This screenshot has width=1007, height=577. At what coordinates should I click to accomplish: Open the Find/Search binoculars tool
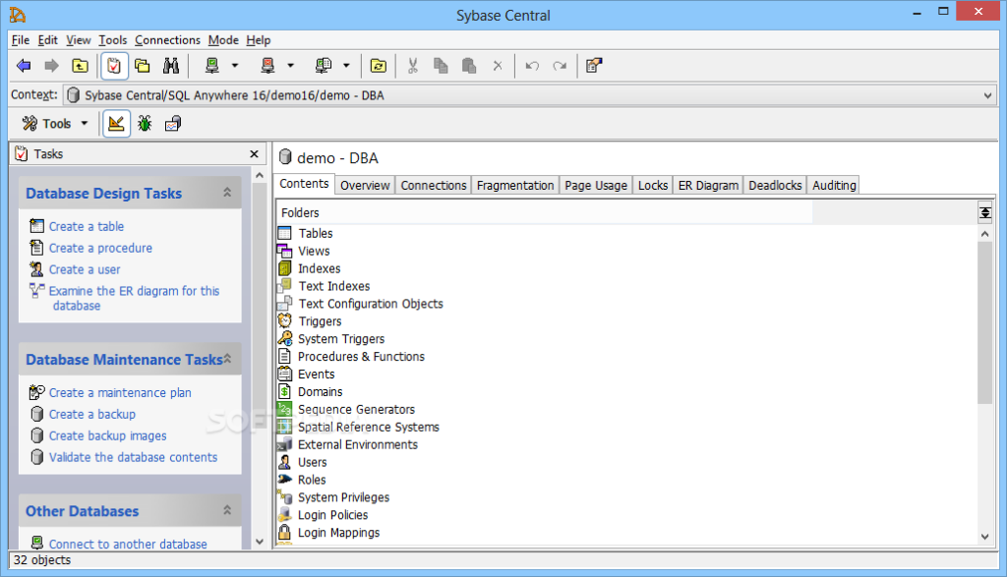click(x=171, y=65)
